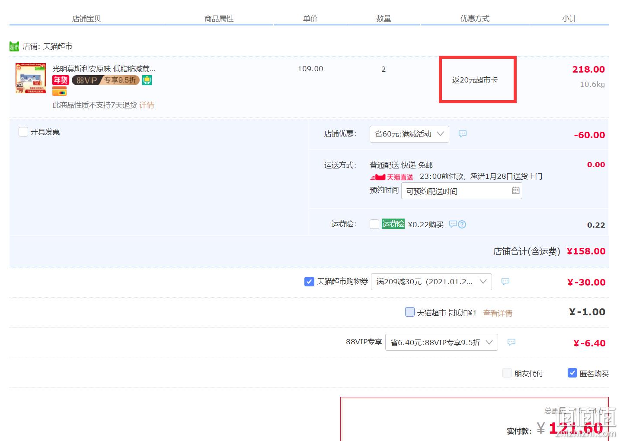Click the -60.00 store discount amount

[589, 135]
